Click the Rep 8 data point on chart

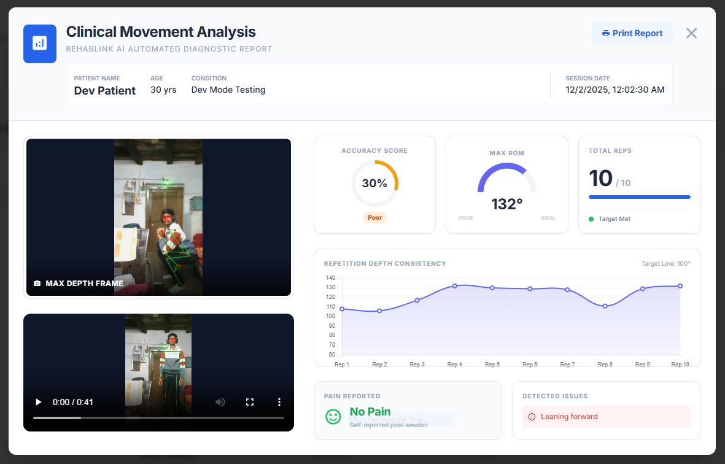(605, 306)
